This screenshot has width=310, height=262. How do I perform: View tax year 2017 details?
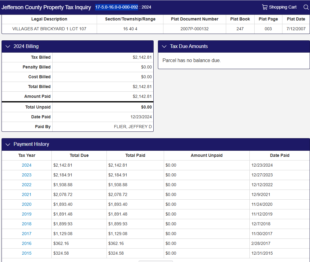27,234
